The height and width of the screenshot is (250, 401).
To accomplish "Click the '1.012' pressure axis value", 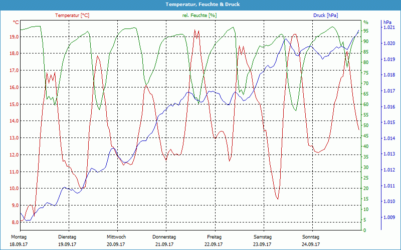I will click(x=389, y=169).
